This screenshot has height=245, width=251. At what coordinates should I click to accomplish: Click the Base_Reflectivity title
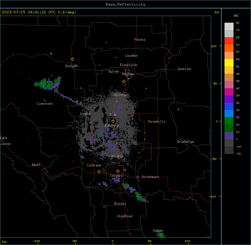coord(125,4)
